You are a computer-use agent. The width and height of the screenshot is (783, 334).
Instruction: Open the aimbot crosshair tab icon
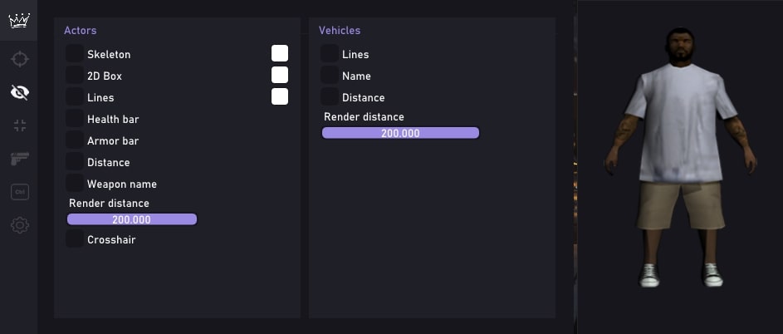point(19,59)
